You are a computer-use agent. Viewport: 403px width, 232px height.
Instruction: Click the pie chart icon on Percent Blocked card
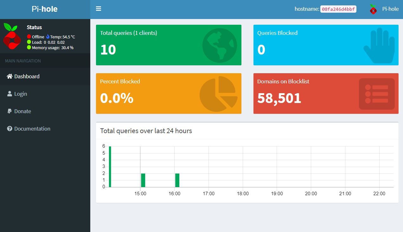pos(219,93)
